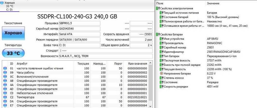Screen dimensions: 257x108
Task: Select the C: D: disk tab at top
Action: 10,6
